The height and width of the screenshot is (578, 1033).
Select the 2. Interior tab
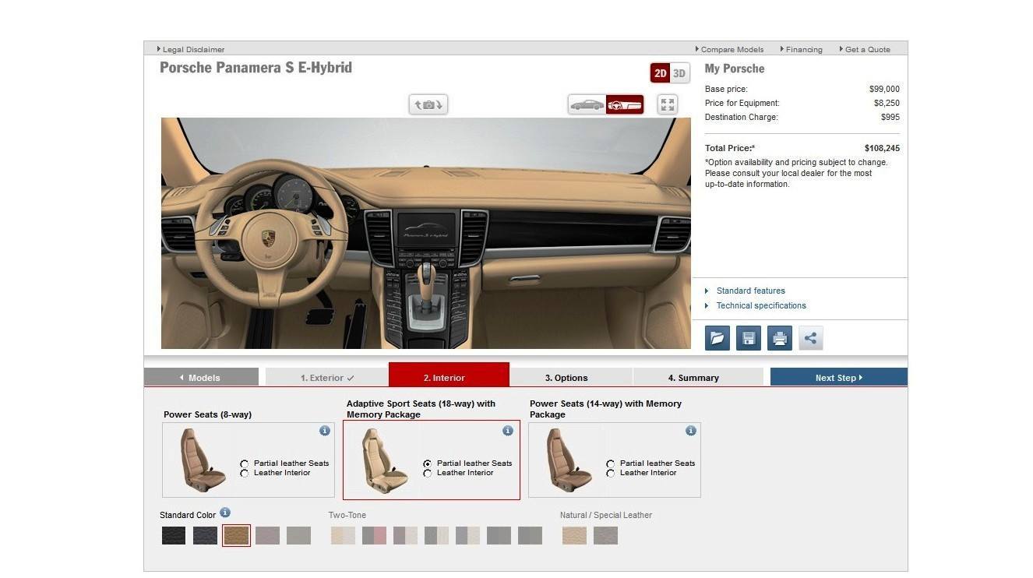click(449, 375)
